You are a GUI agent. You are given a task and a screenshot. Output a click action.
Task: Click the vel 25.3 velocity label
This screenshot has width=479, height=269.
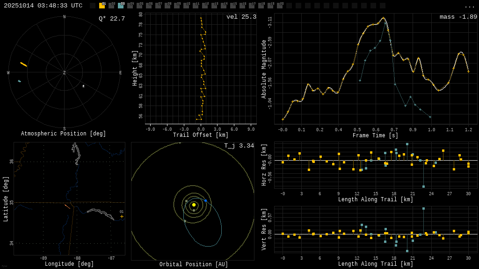click(241, 17)
